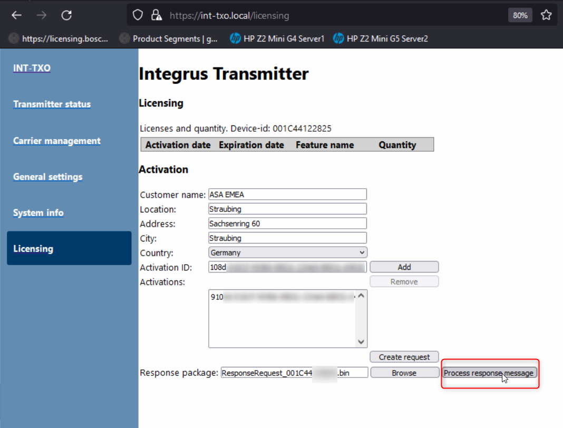Screen dimensions: 563x428
Task: Reload the page with refresh icon
Action: 66,15
